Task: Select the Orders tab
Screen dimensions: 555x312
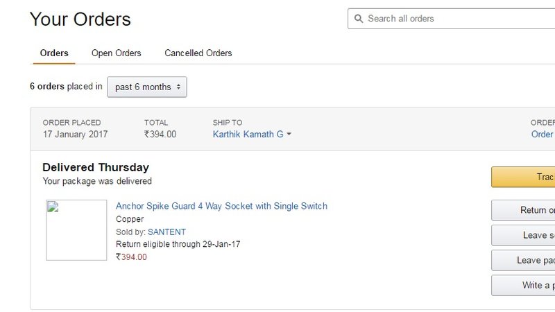Action: click(x=54, y=53)
